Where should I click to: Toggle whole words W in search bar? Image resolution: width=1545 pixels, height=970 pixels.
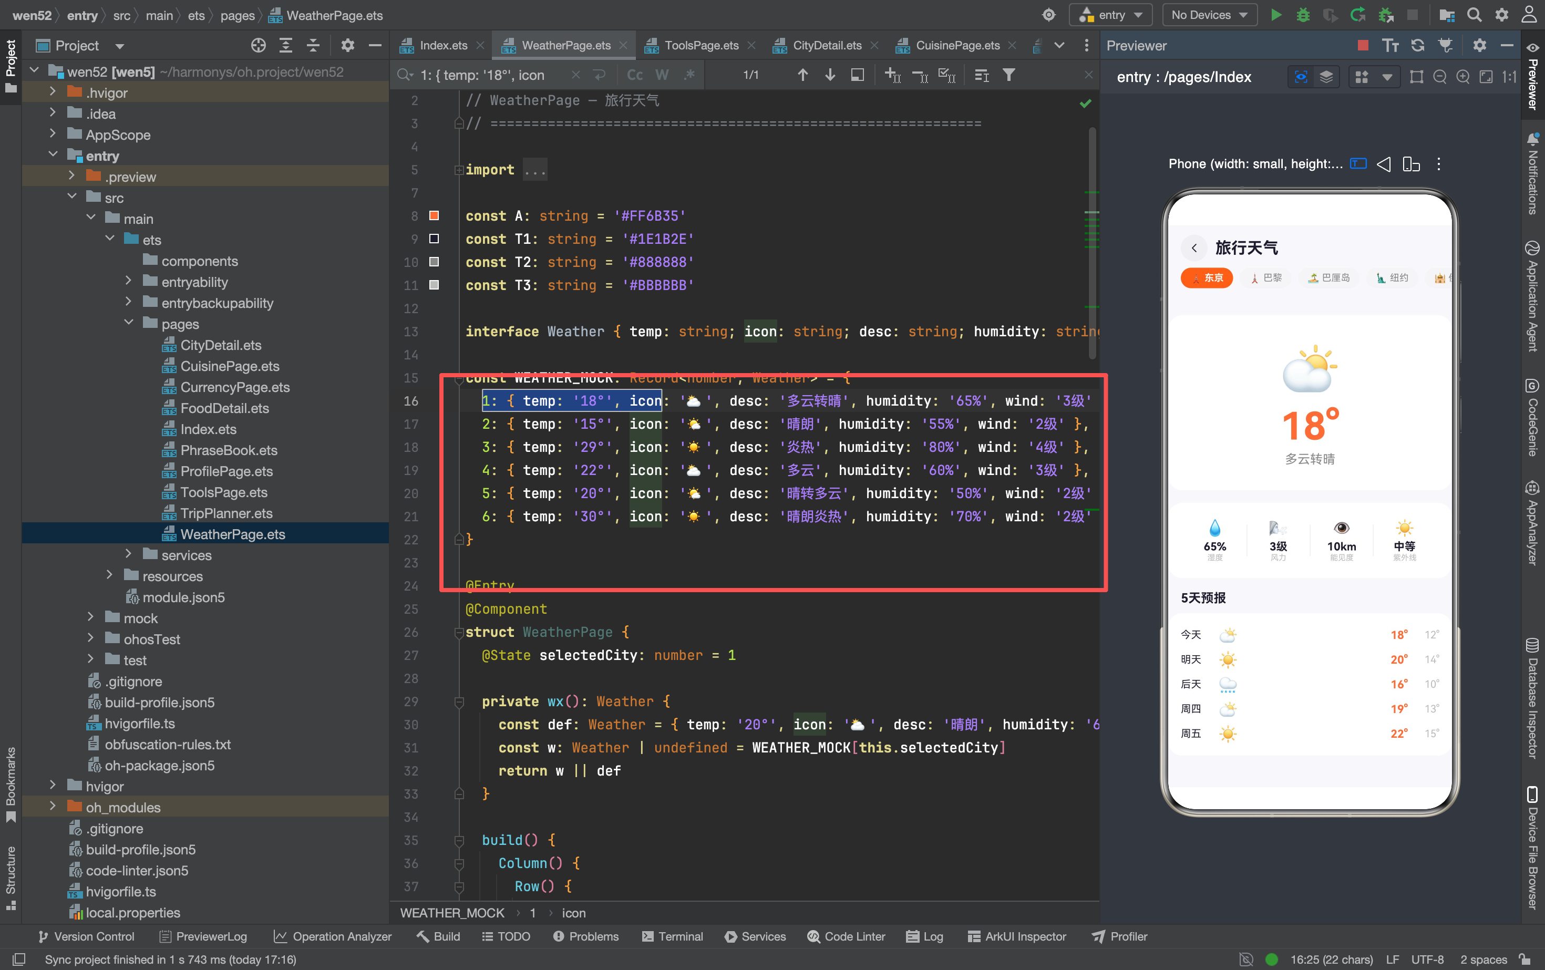pyautogui.click(x=662, y=75)
